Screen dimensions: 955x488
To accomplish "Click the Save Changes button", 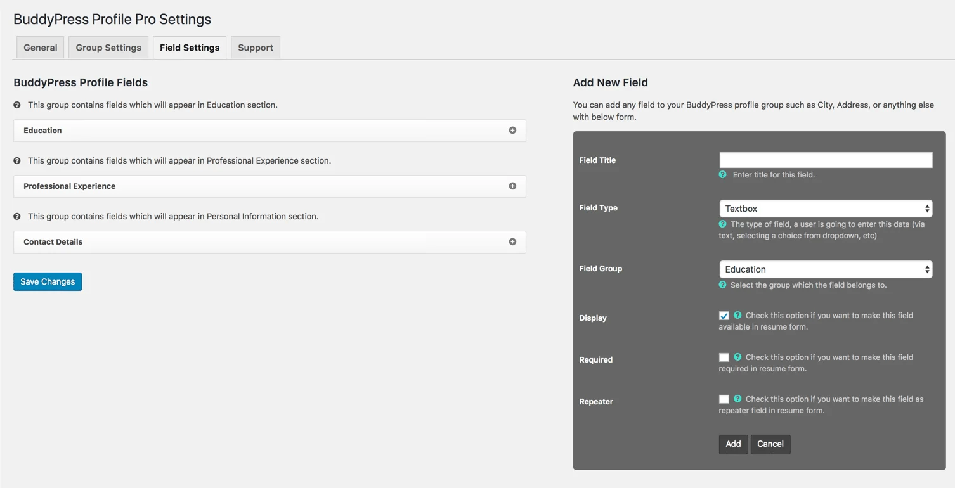I will click(x=48, y=281).
